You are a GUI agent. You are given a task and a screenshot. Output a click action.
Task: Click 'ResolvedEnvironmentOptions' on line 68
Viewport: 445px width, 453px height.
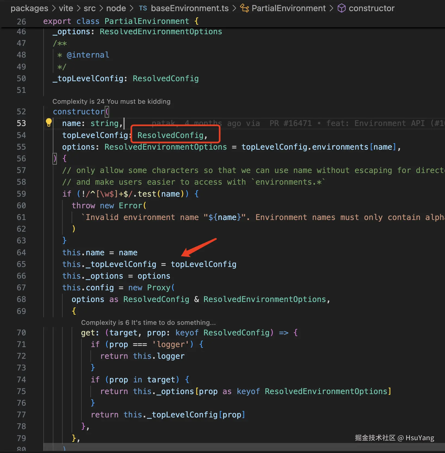[265, 299]
